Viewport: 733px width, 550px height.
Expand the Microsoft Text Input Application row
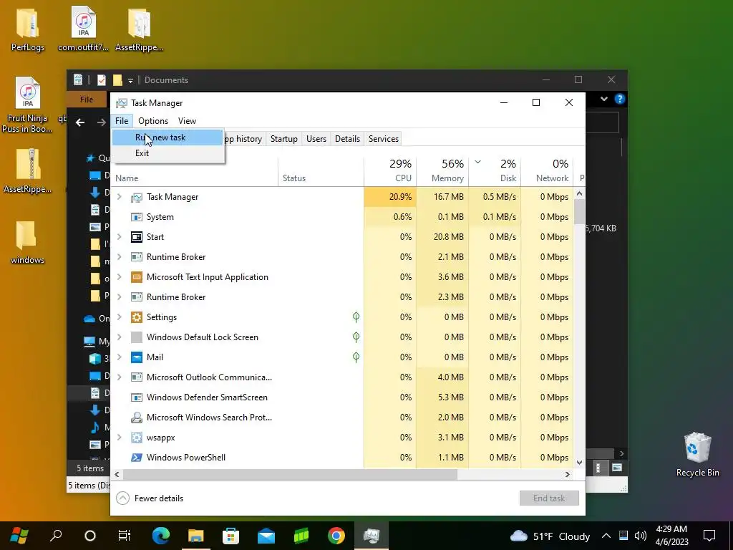click(120, 277)
